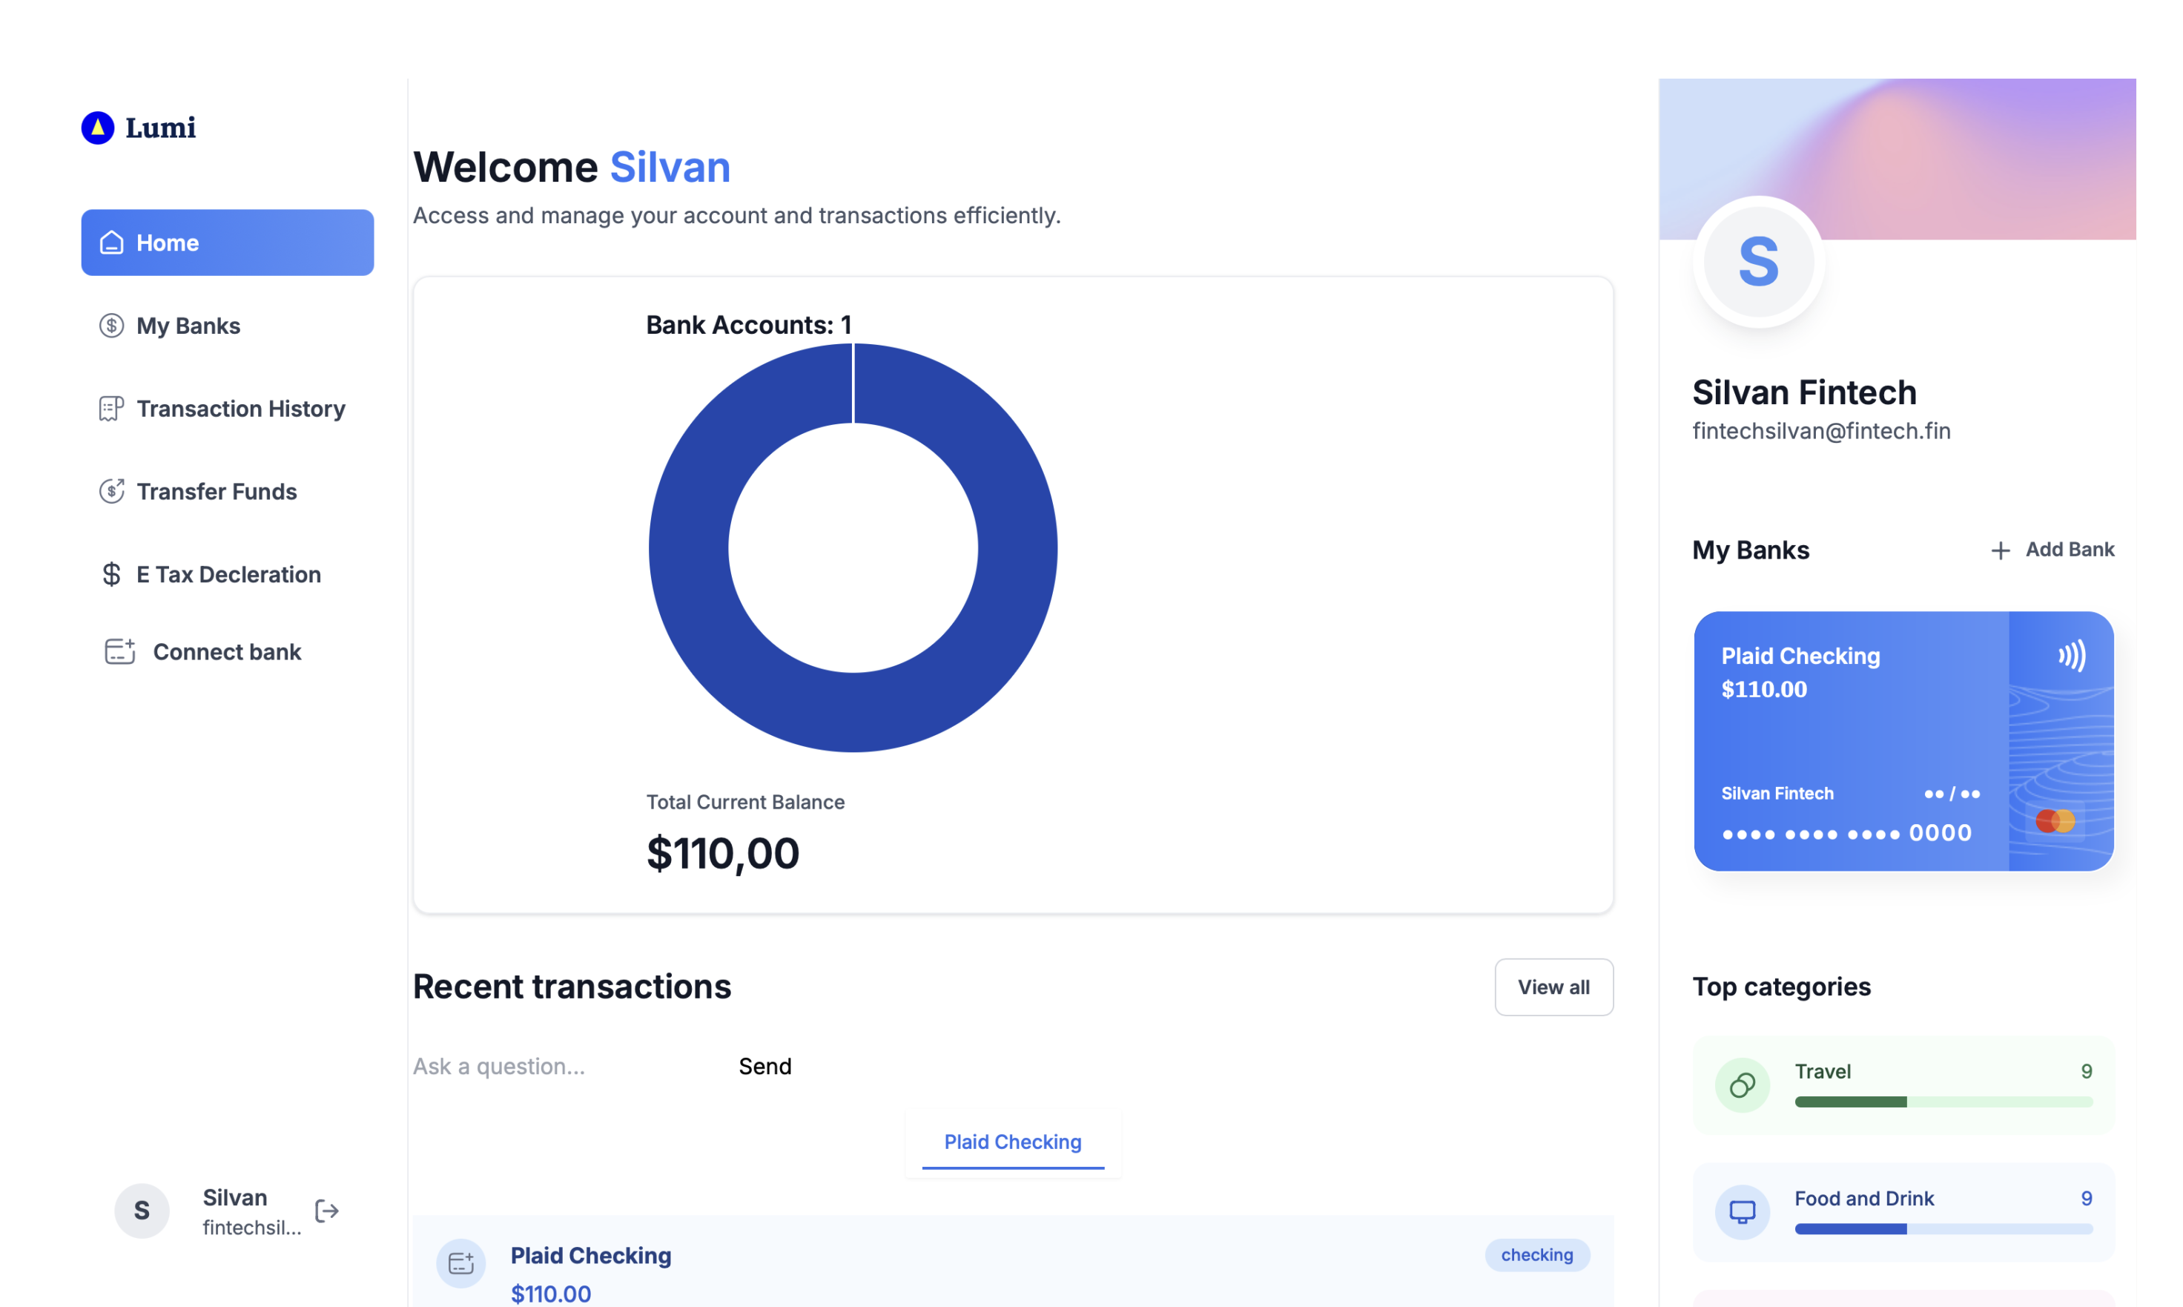Click the View all button
Screen dimensions: 2183x1307
1553,987
